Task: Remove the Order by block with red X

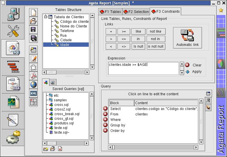Action: tap(105, 130)
